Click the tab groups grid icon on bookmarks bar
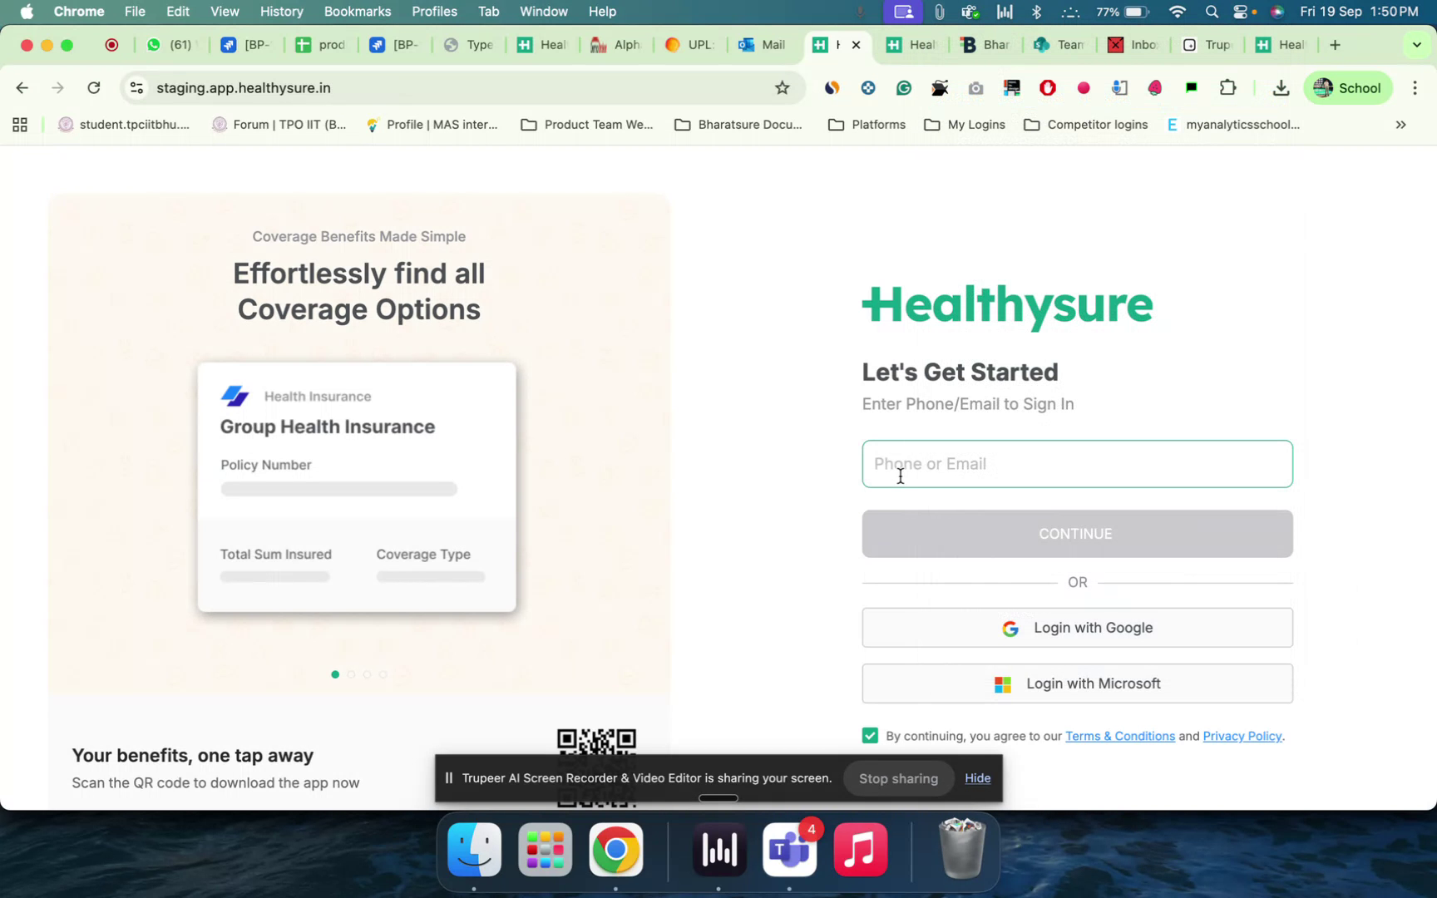Screen dimensions: 1437x898 (x=19, y=125)
